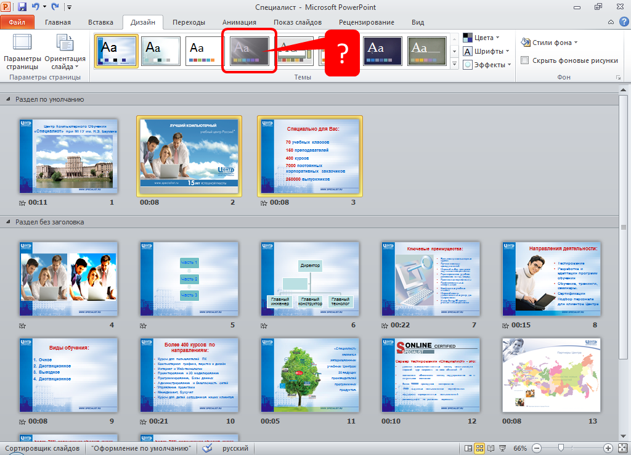Switch to the Анимация tab
Screen dimensions: 631x455
pyautogui.click(x=238, y=22)
